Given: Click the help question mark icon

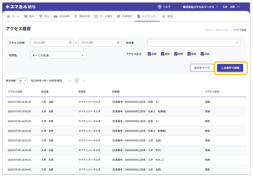Looking at the screenshot, I should pyautogui.click(x=159, y=7).
